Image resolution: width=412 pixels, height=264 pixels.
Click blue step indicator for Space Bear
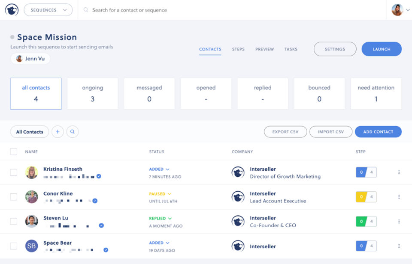click(366, 246)
